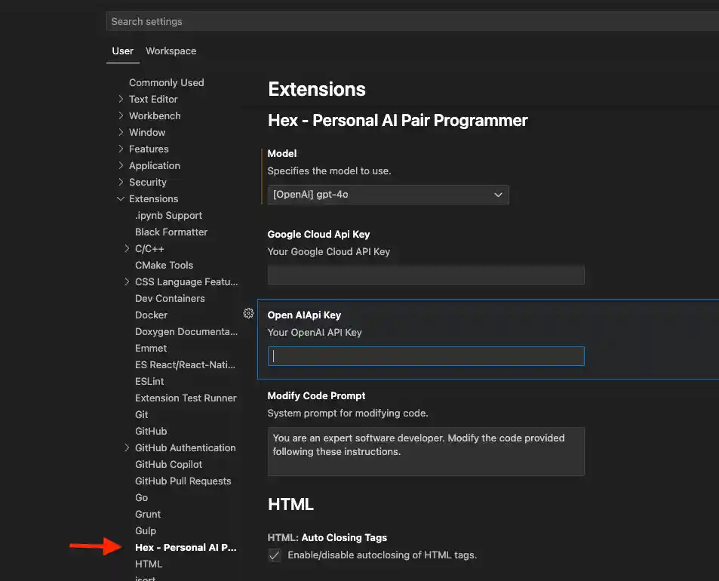
Task: Open Commonly Used settings
Action: click(x=166, y=82)
